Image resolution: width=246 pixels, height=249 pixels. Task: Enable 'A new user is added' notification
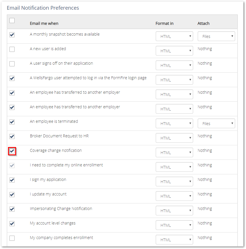coord(12,49)
